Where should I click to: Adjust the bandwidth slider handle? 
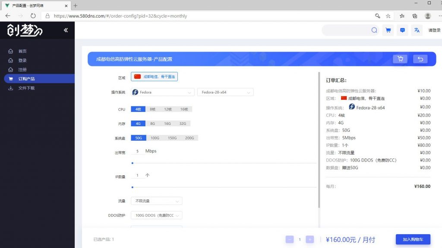132,163
